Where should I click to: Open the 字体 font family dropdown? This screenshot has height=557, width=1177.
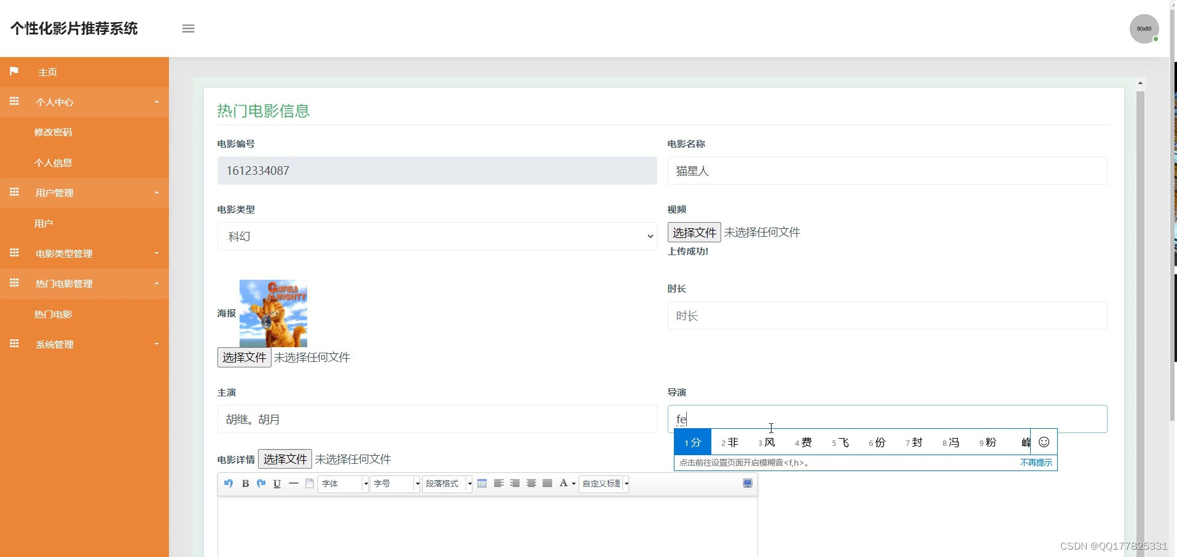(343, 483)
